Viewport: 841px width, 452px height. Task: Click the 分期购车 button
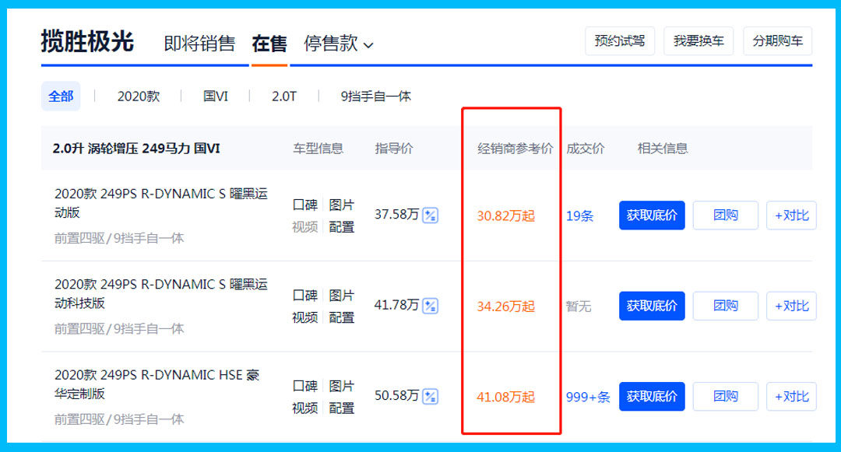[777, 40]
